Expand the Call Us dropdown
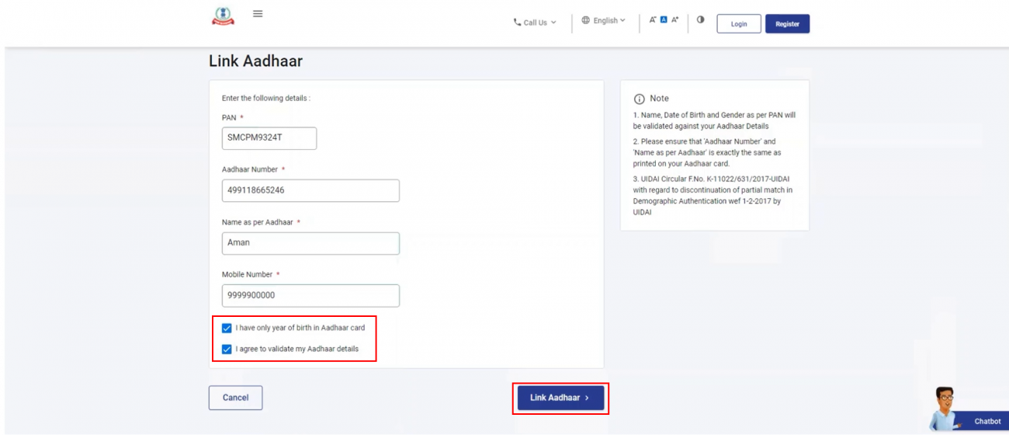Viewport: 1009px width, 435px height. pyautogui.click(x=535, y=23)
